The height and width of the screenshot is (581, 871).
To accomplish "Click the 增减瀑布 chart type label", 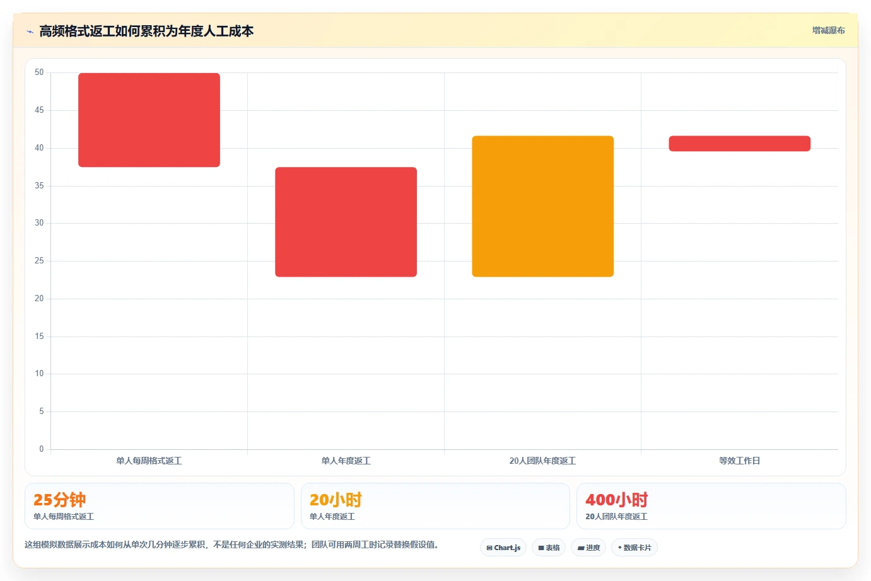I will [828, 30].
